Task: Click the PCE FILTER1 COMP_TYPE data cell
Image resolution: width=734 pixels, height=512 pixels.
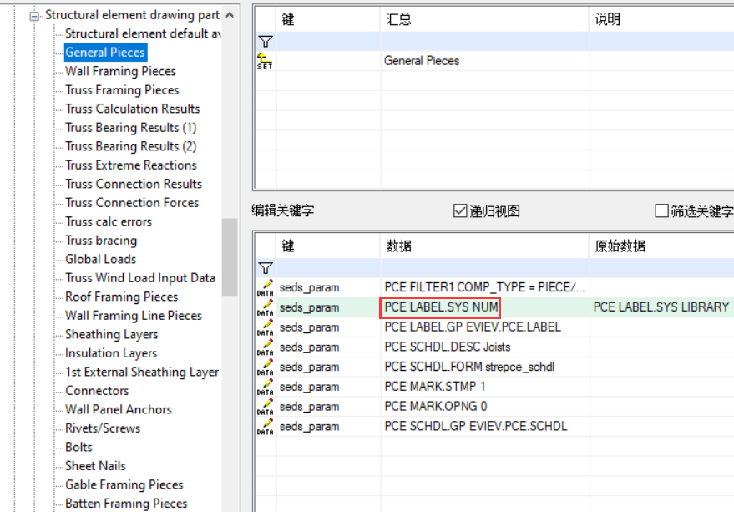Action: click(484, 287)
